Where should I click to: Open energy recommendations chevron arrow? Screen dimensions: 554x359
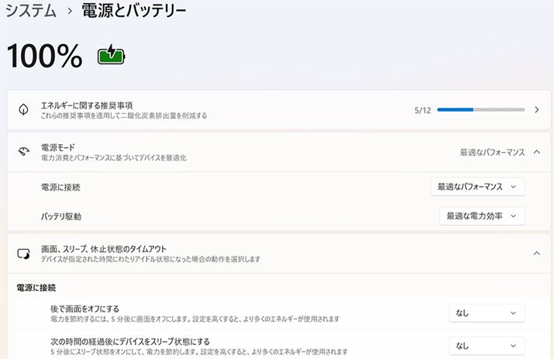pos(537,110)
